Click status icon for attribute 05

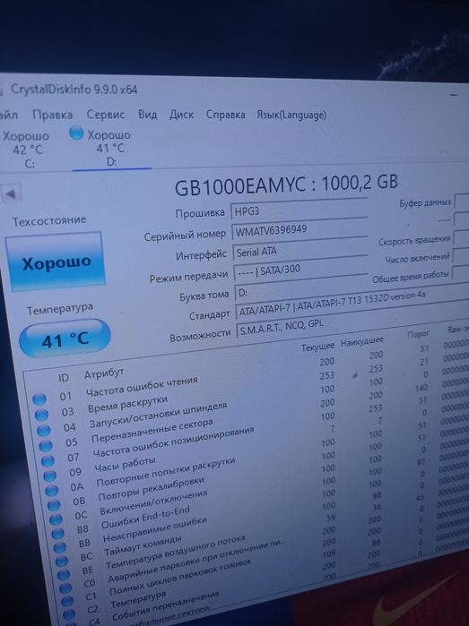(46, 445)
